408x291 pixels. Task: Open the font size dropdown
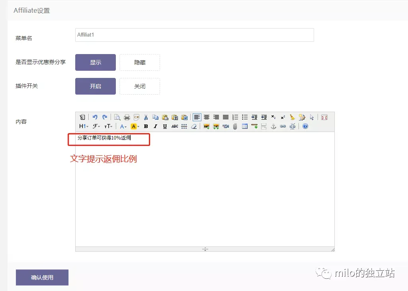(x=108, y=126)
